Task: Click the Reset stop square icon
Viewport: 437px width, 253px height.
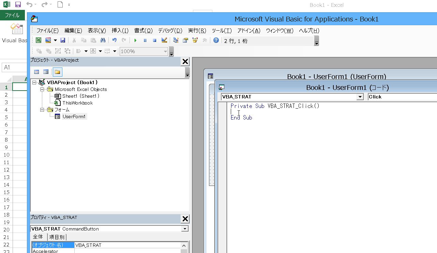Action: 154,41
